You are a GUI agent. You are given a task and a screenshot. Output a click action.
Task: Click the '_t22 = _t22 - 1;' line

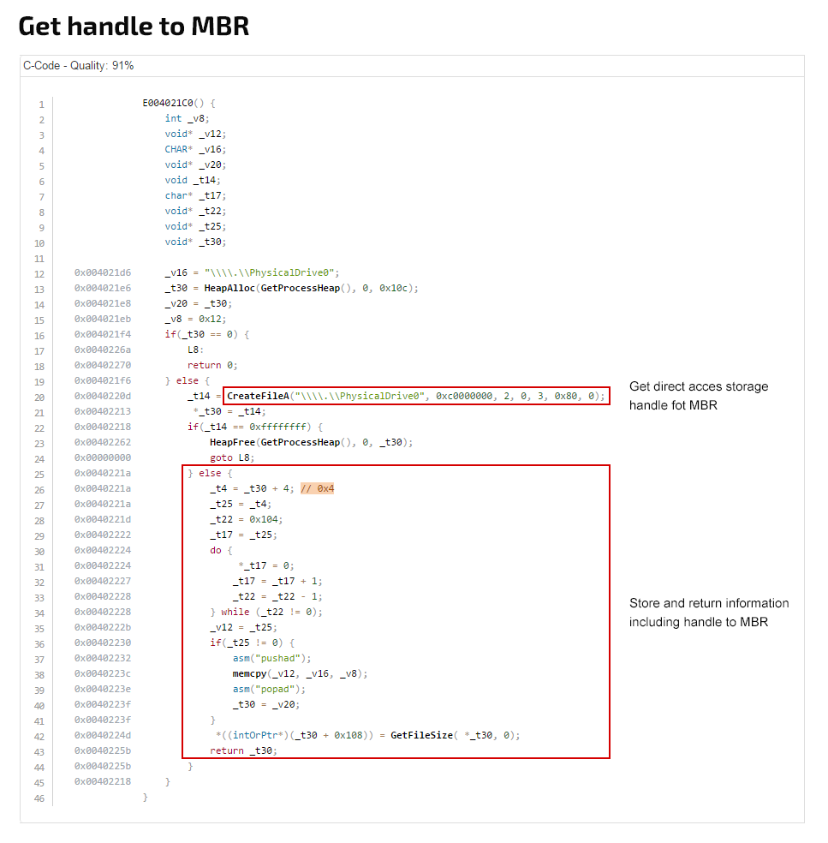277,597
